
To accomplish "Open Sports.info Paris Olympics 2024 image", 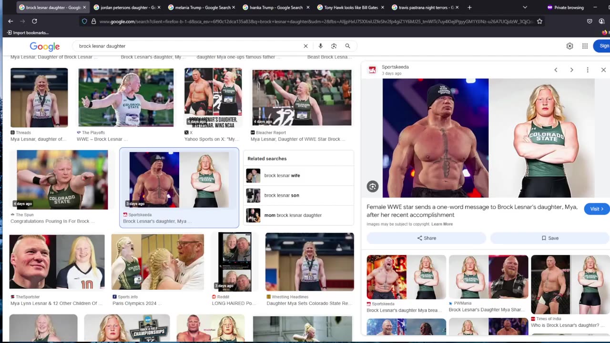I will [x=157, y=262].
